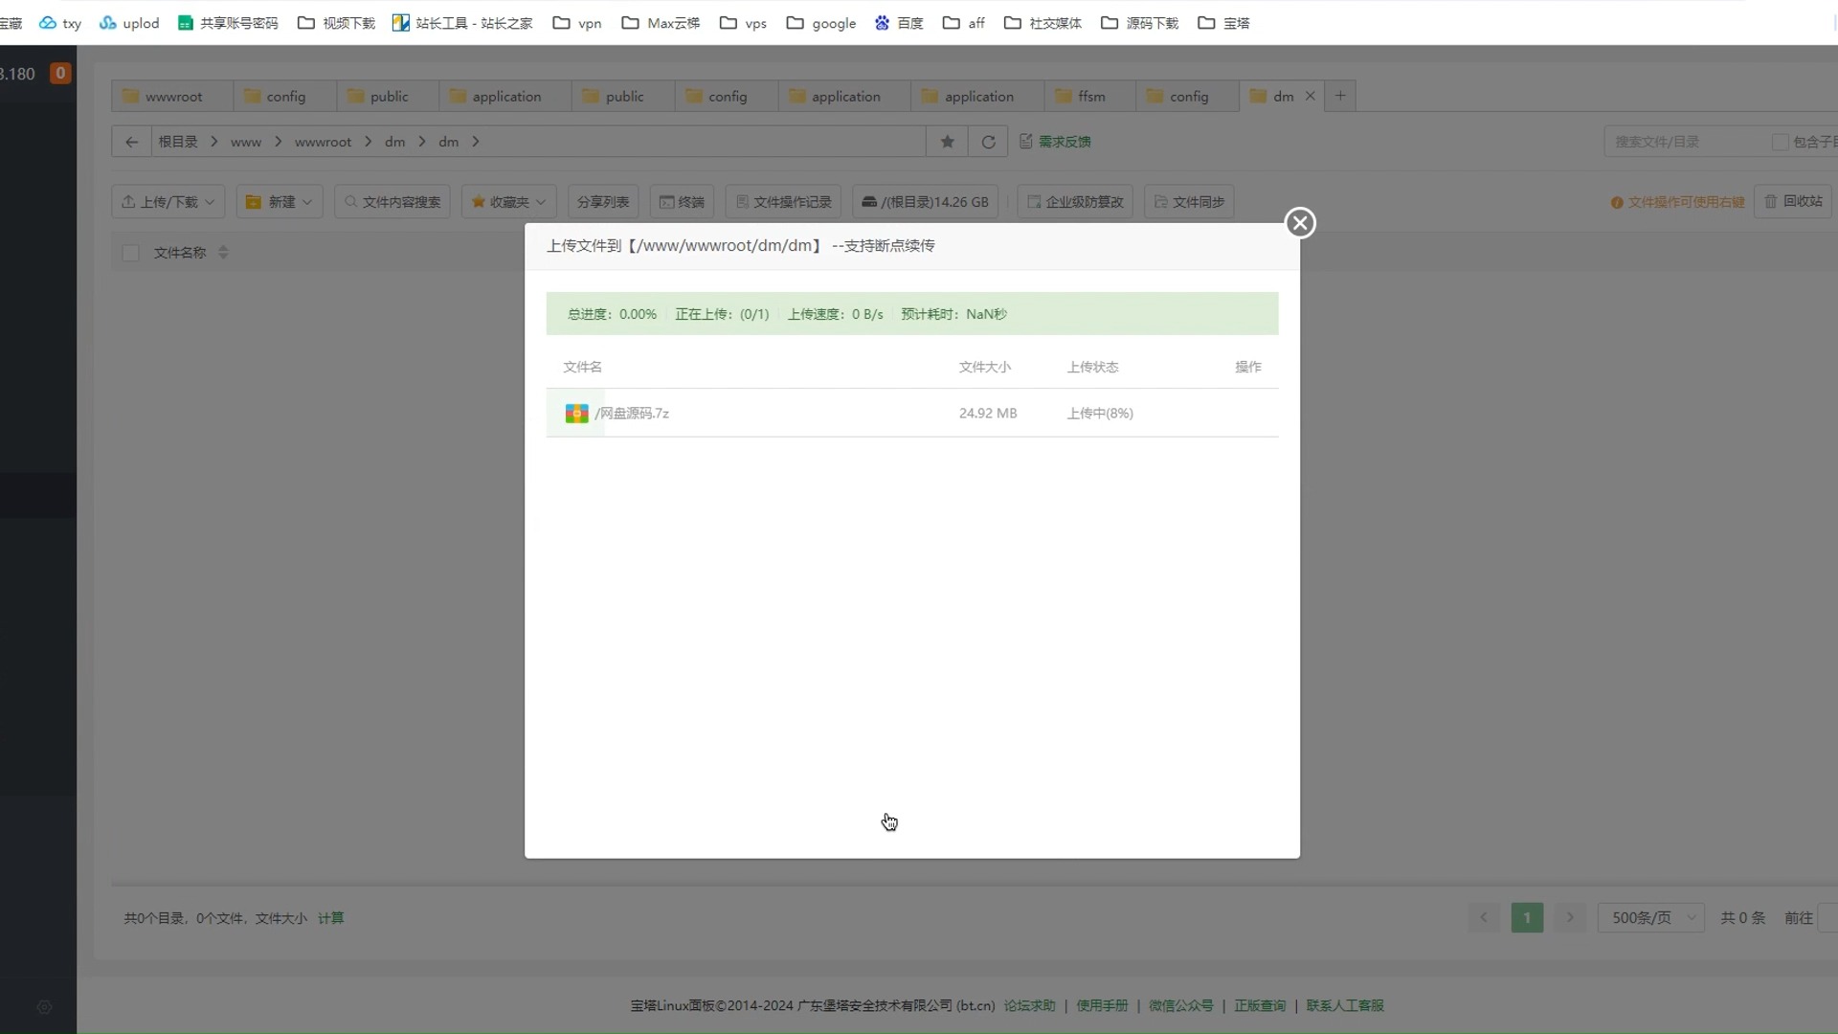Click the star favorite icon in path bar

pos(947,142)
